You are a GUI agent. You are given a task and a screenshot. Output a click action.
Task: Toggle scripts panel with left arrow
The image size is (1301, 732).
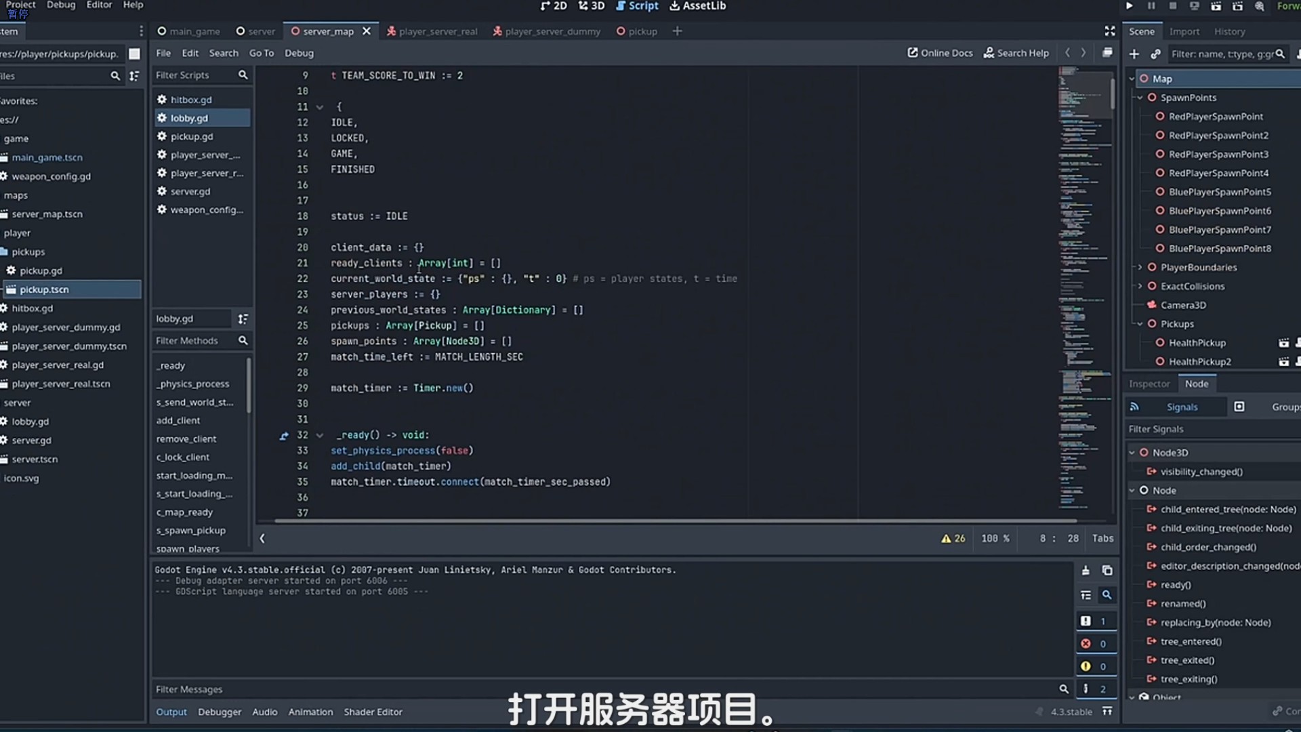point(262,538)
